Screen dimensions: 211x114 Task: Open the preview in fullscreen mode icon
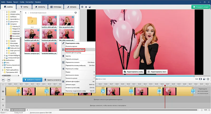pos(208,79)
